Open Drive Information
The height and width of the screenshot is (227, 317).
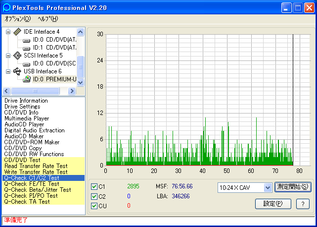click(26, 101)
